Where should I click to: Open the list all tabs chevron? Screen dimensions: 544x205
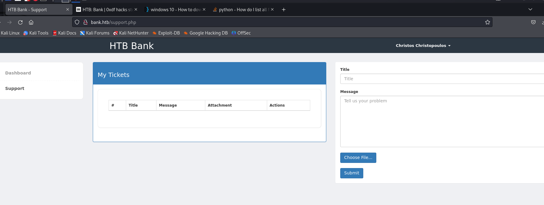(530, 10)
